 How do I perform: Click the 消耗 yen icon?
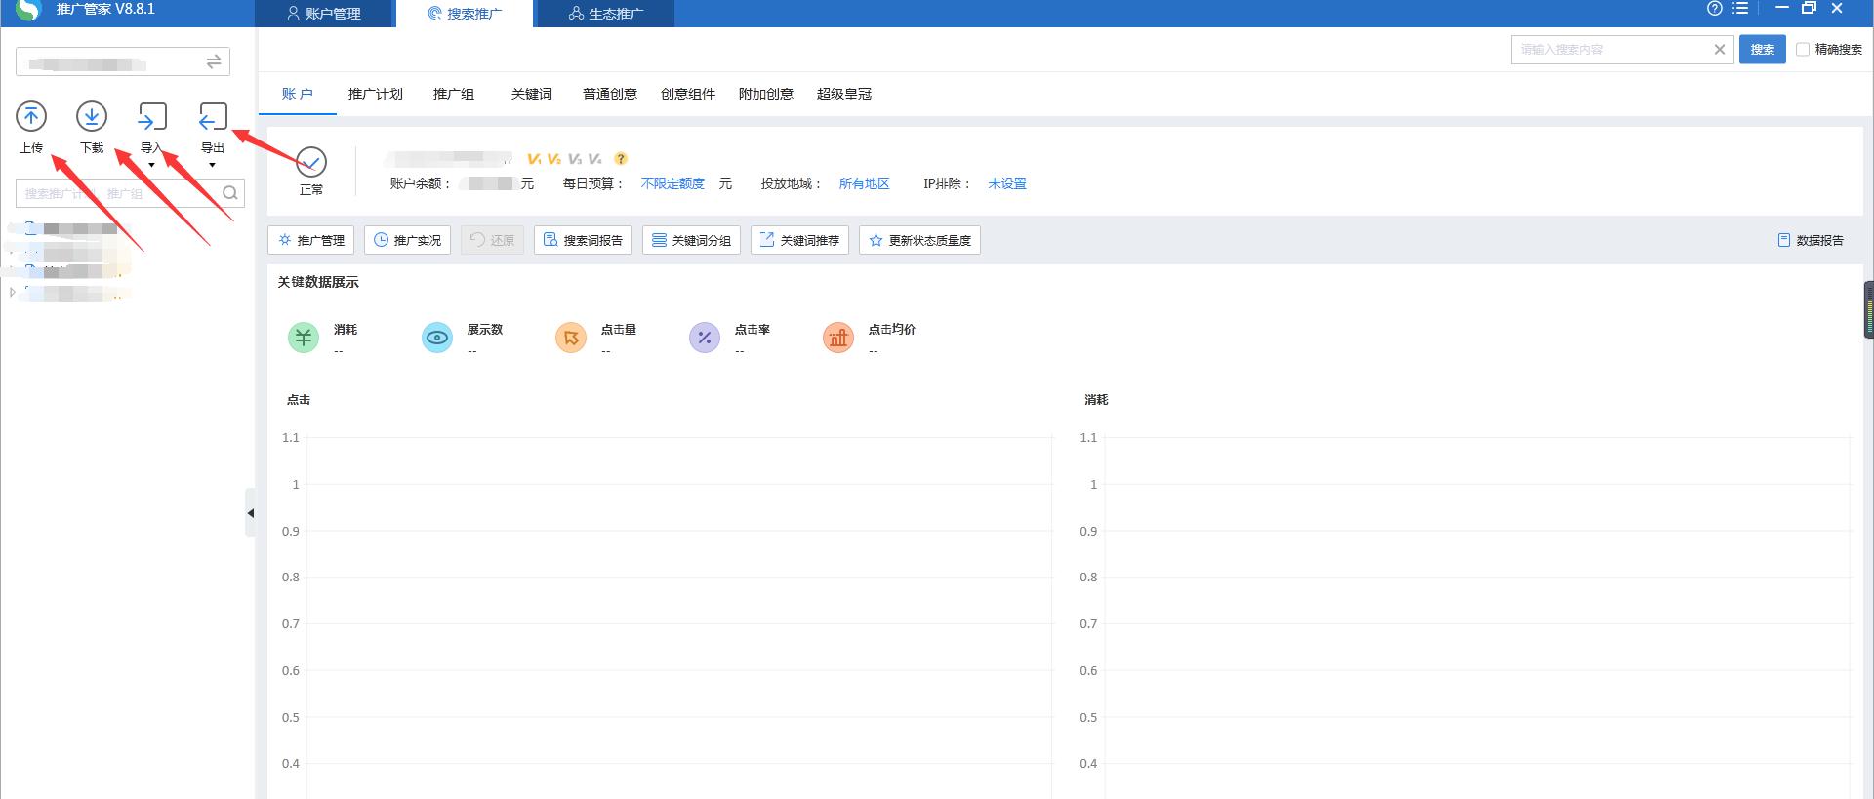click(304, 338)
